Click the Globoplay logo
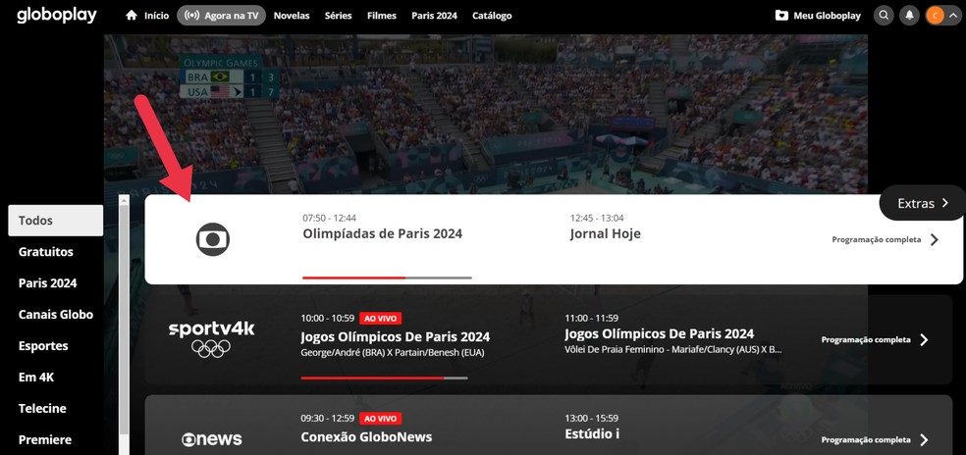The height and width of the screenshot is (455, 966). [x=57, y=15]
